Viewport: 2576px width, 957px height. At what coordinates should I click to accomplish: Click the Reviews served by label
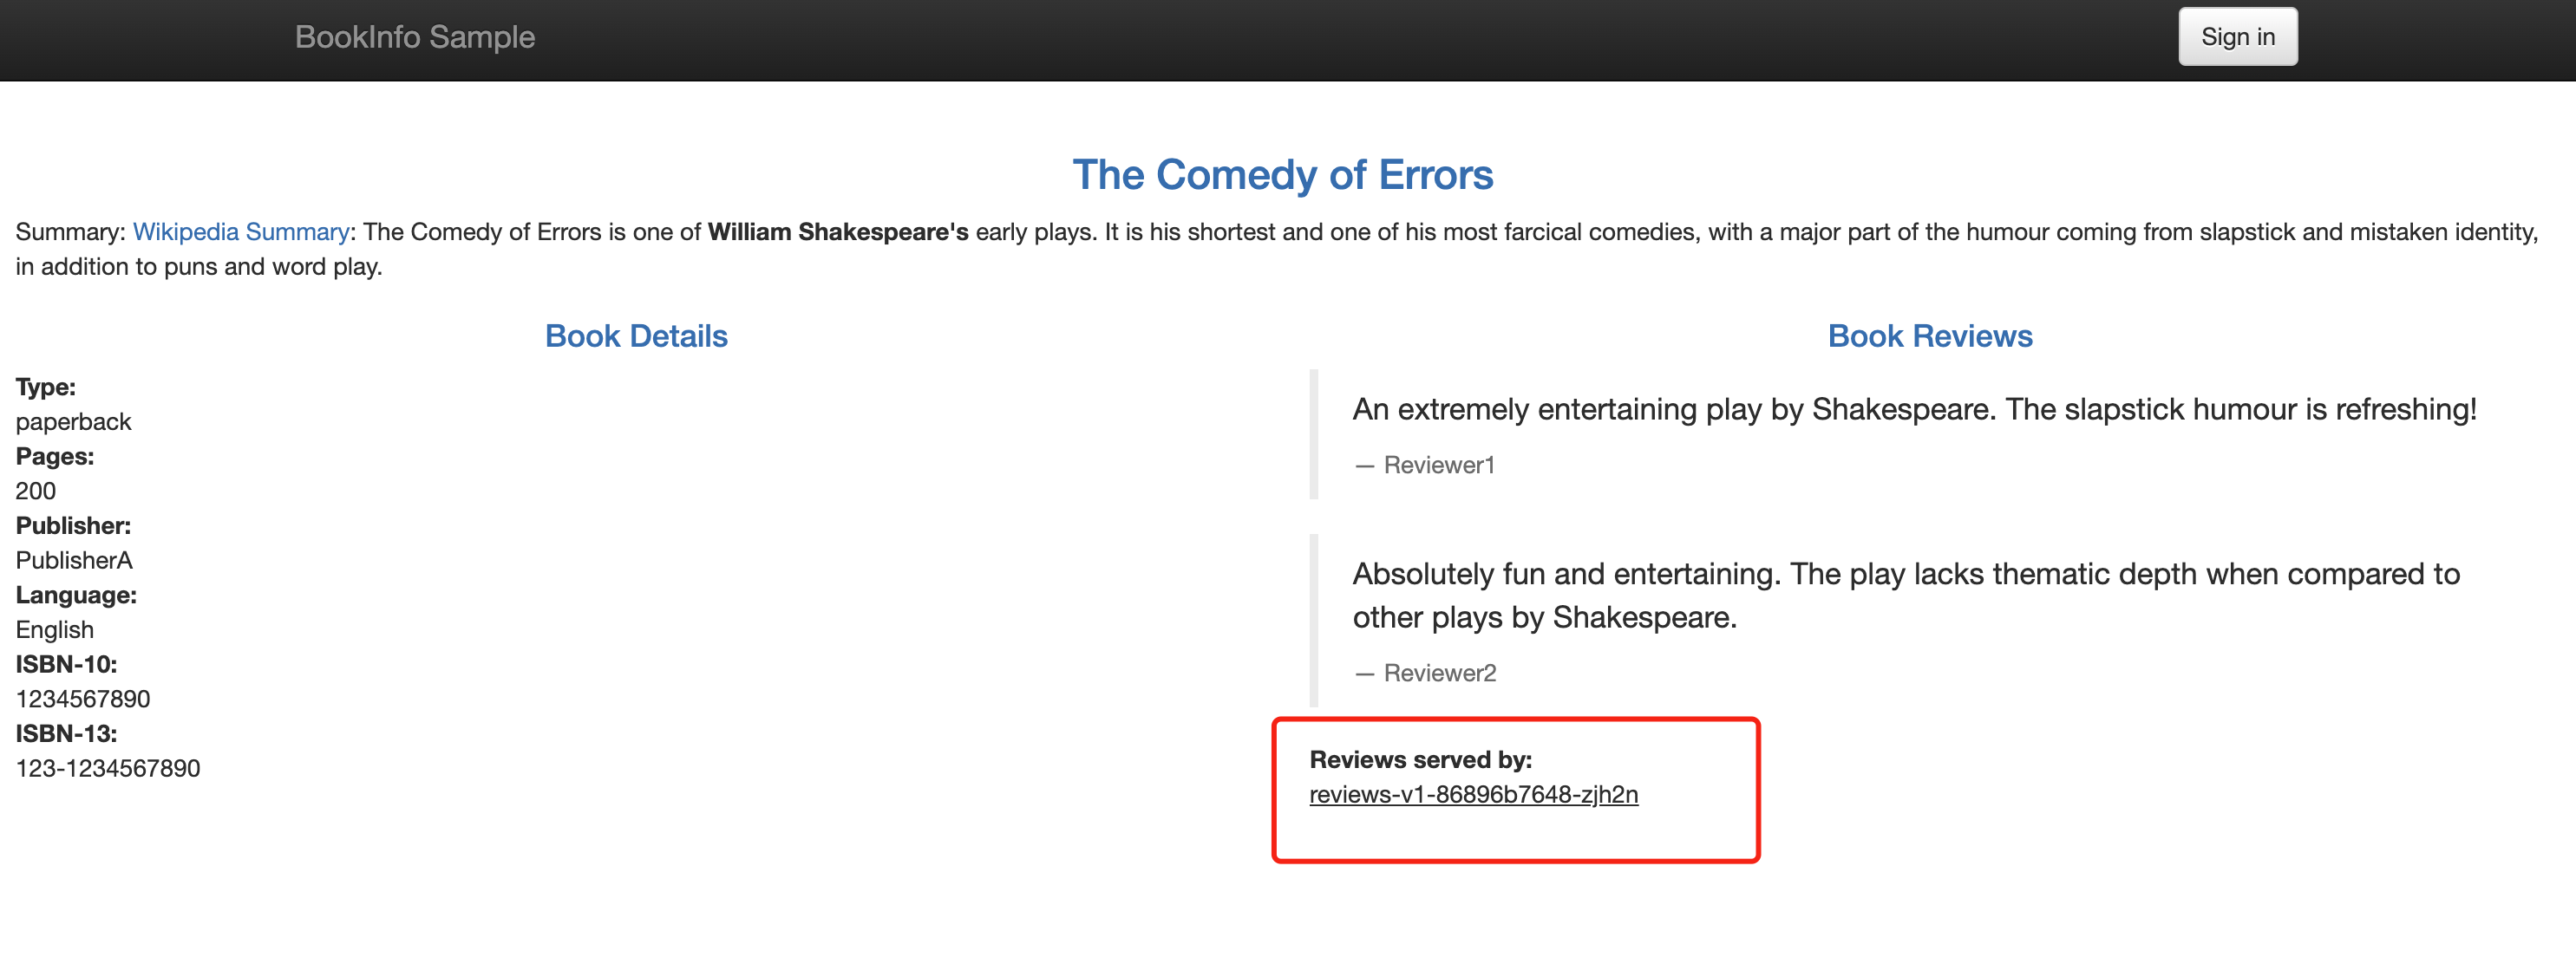(x=1420, y=759)
